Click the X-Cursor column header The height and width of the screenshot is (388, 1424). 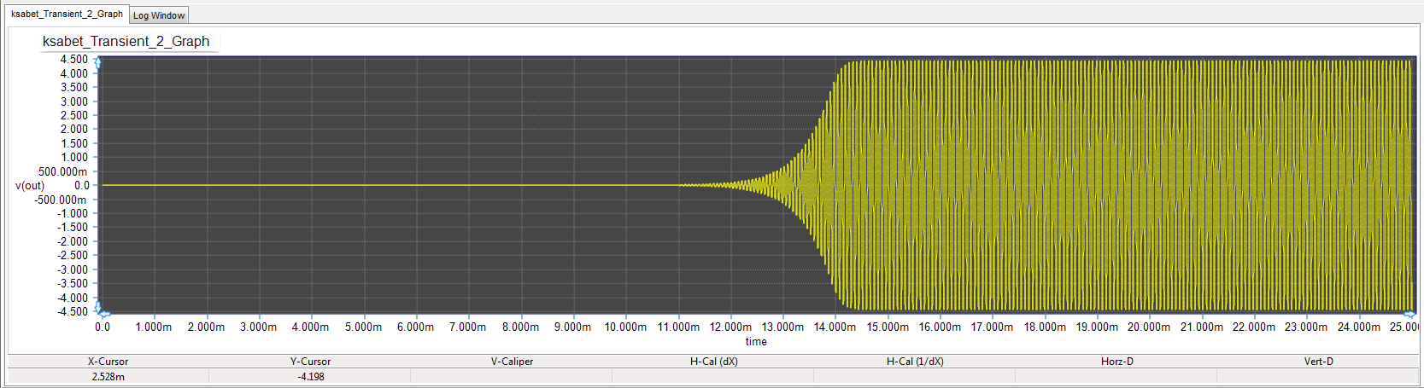point(108,362)
